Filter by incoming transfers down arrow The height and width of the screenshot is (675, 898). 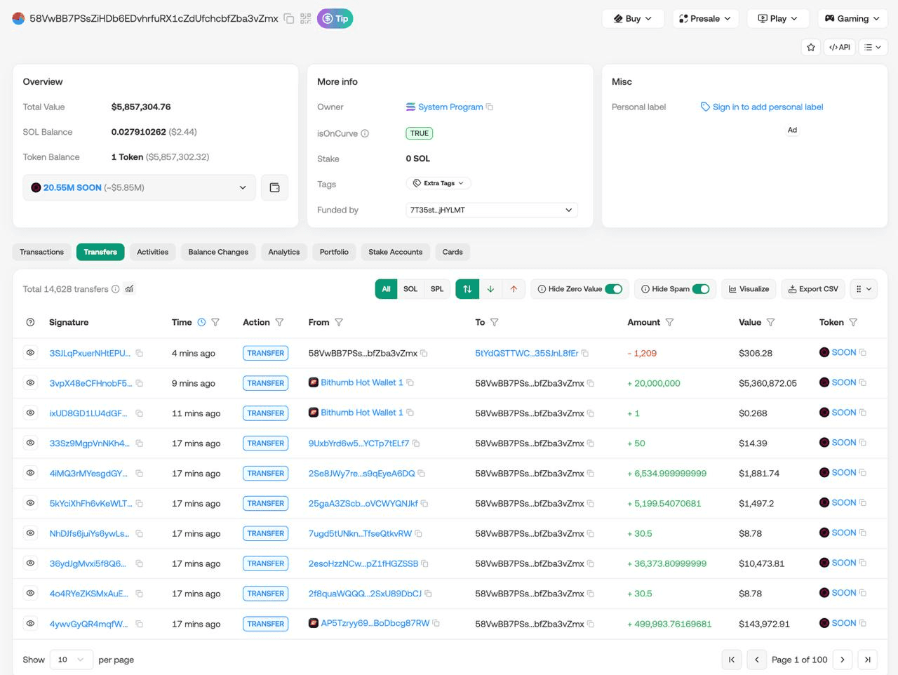[490, 289]
